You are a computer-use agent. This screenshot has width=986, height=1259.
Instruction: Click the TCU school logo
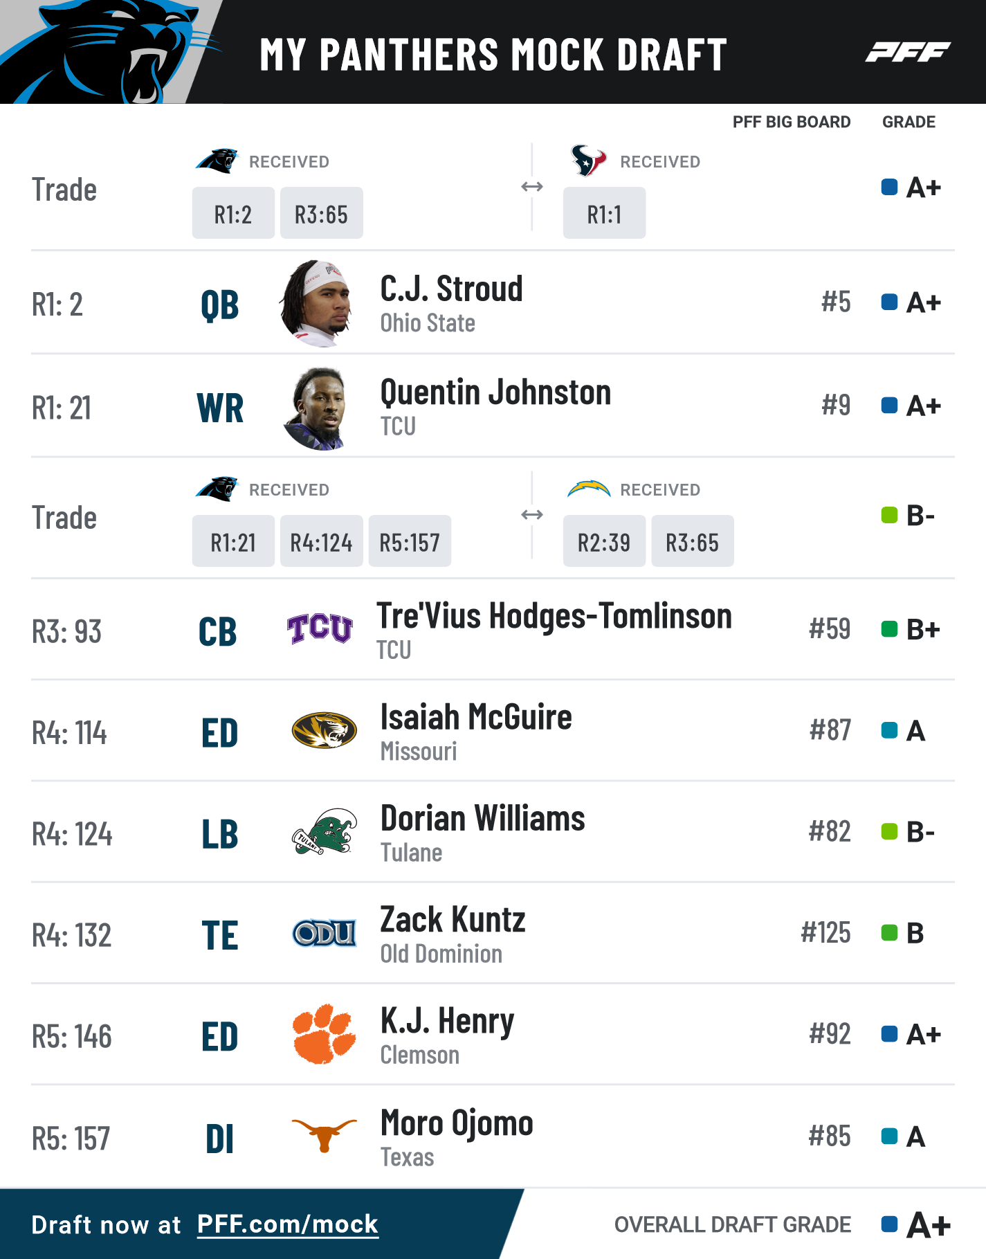pyautogui.click(x=320, y=628)
